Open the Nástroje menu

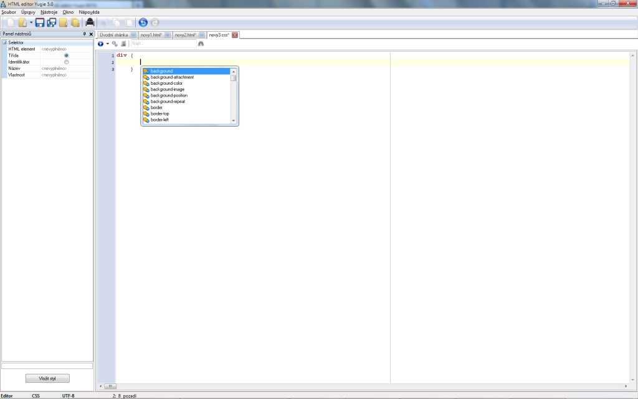tap(49, 12)
